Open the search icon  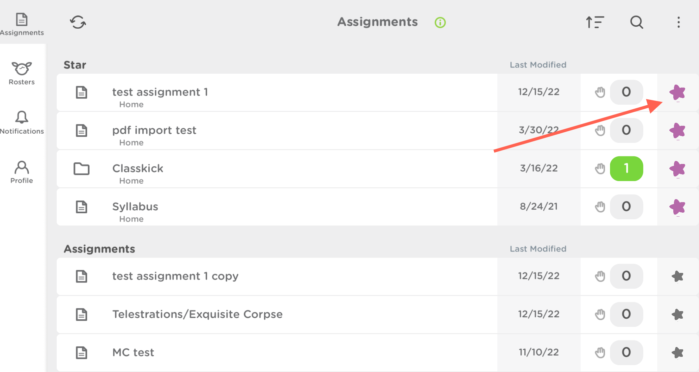click(636, 22)
